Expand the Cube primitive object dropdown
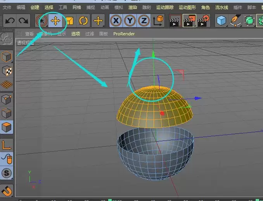The height and width of the screenshot is (201, 263). pyautogui.click(x=221, y=21)
